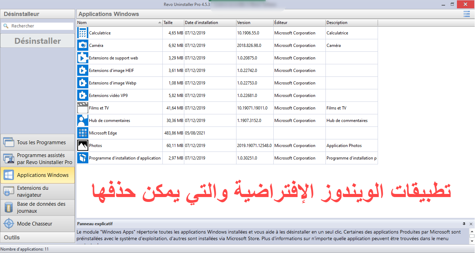
Task: Select the Calculatrice app icon
Action: (83, 33)
